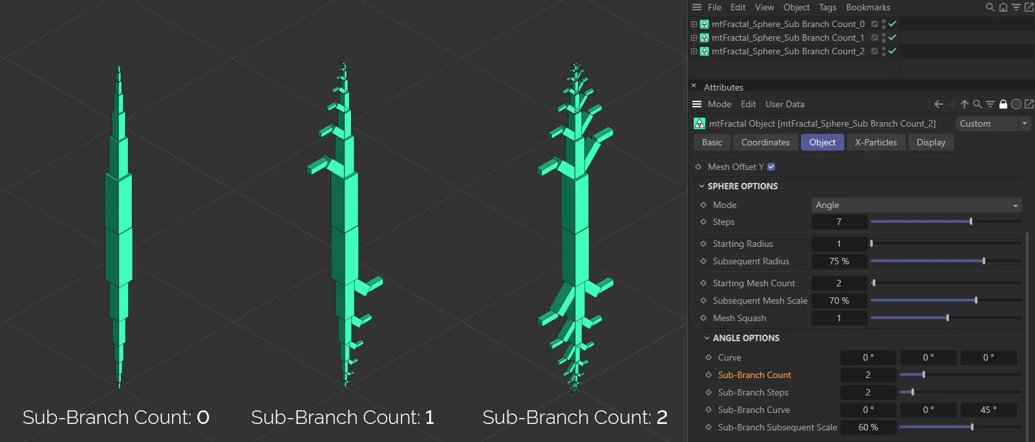The width and height of the screenshot is (1035, 442).
Task: Click the layer icon for Sub Branch Count_0
Action: pos(874,24)
